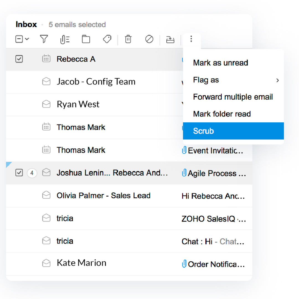
Task: Expand the Flag as submenu arrow
Action: [278, 80]
